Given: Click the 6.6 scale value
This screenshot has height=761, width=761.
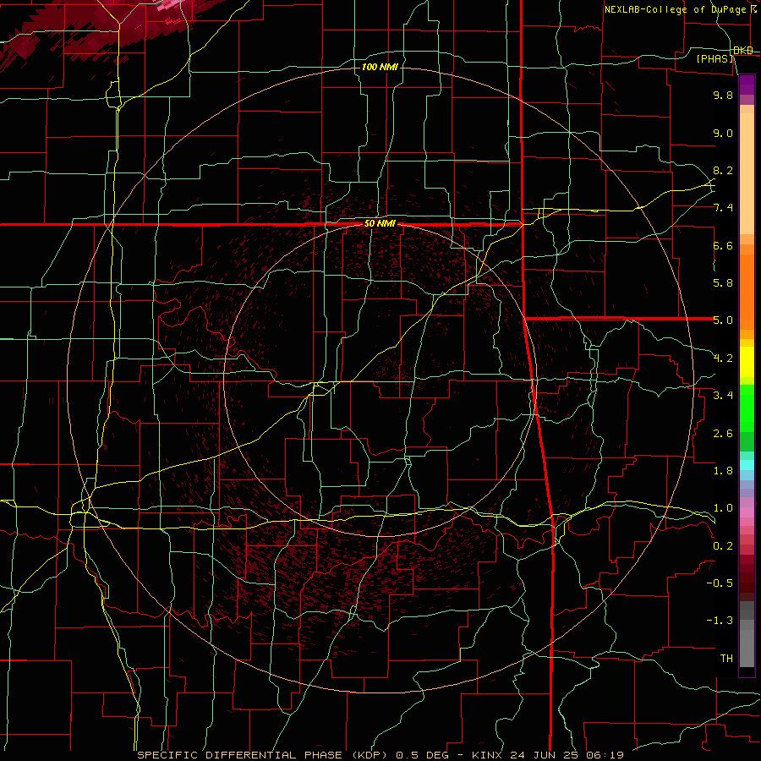Looking at the screenshot, I should point(723,245).
